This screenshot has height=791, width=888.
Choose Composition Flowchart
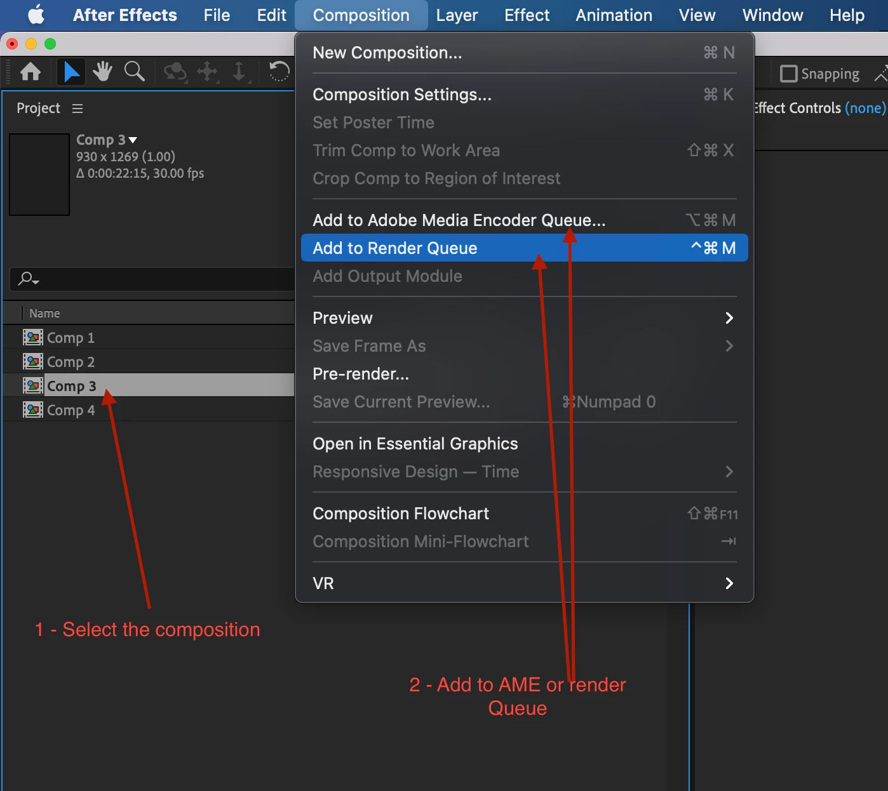pos(524,514)
